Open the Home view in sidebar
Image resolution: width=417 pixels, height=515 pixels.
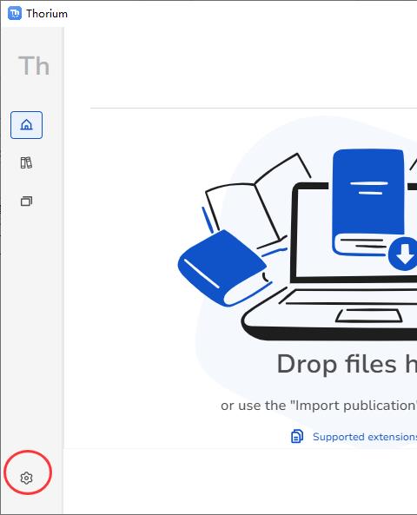26,125
